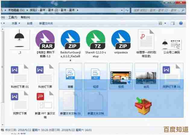
Task: Open help with the blue question icon
Action: pyautogui.click(x=181, y=23)
